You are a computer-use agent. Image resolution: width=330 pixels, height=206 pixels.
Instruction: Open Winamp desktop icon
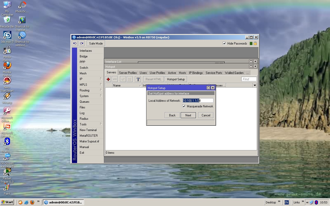tap(7, 98)
